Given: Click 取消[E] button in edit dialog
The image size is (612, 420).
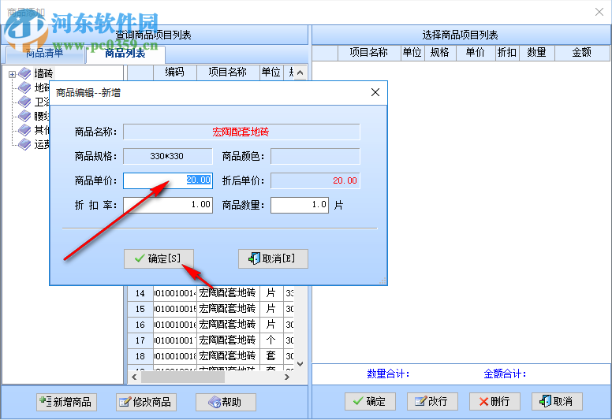Looking at the screenshot, I should click(273, 258).
